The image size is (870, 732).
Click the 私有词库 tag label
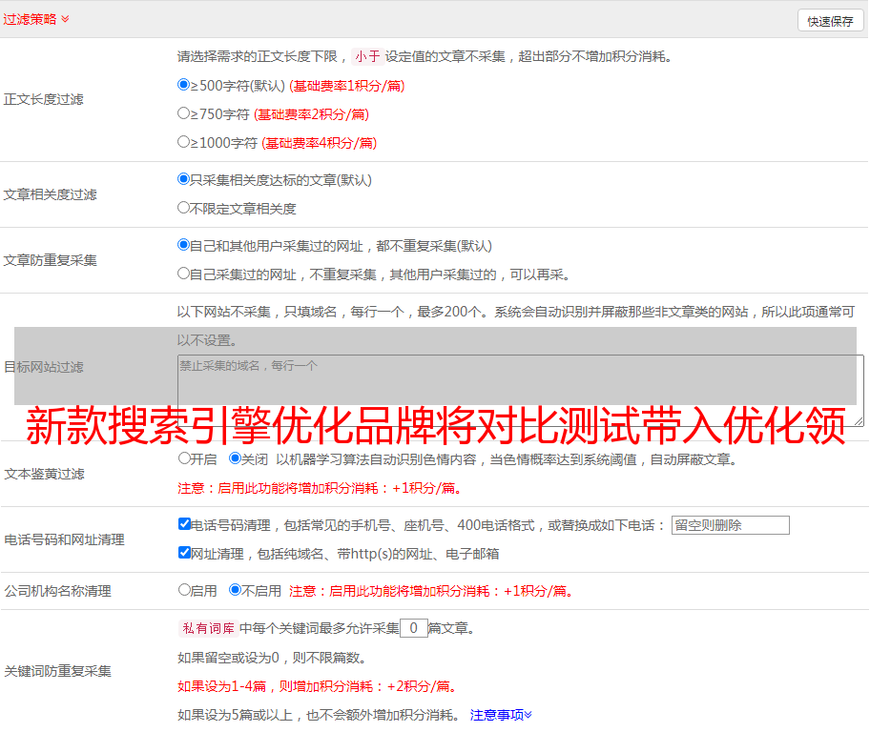pos(207,628)
